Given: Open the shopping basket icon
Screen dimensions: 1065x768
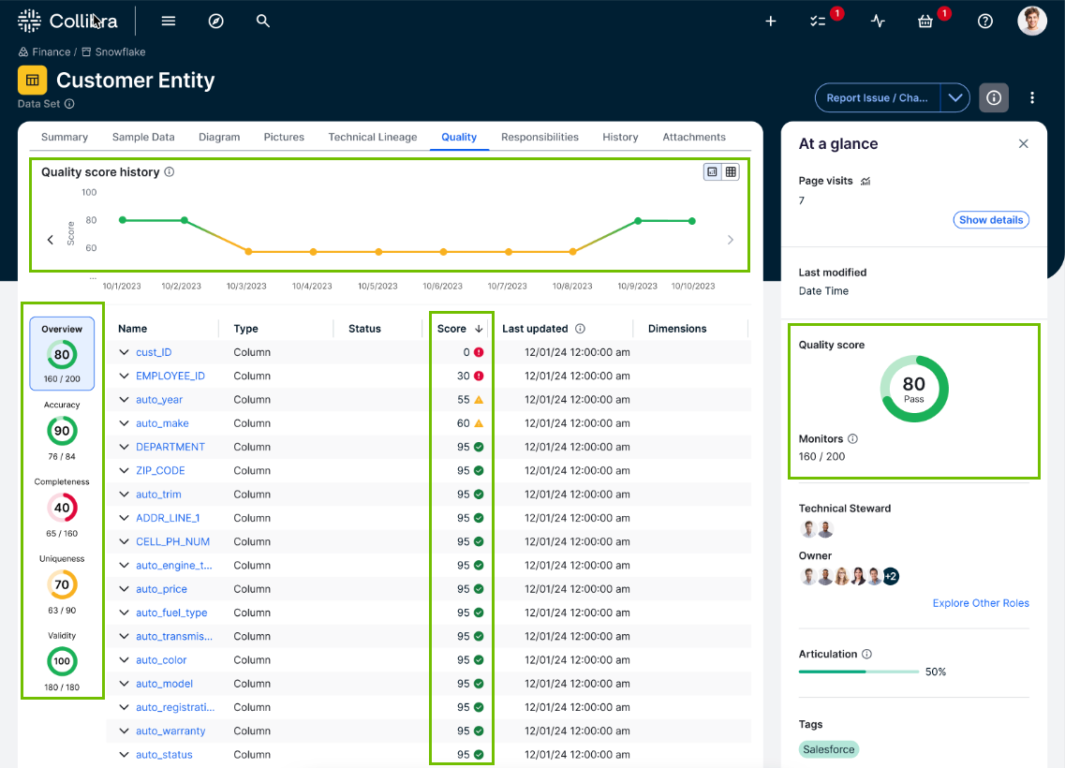Looking at the screenshot, I should 925,22.
